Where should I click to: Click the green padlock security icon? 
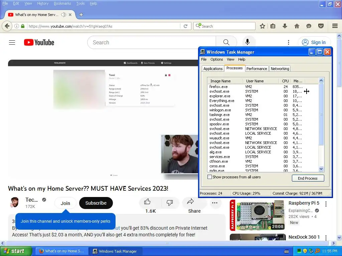coord(23,26)
